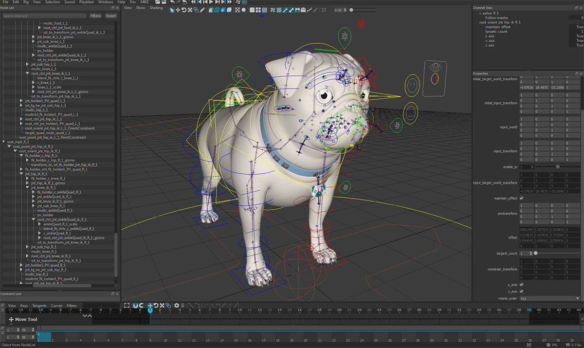Collapse the jnt_knee_ik_R_1 node

tap(28, 187)
